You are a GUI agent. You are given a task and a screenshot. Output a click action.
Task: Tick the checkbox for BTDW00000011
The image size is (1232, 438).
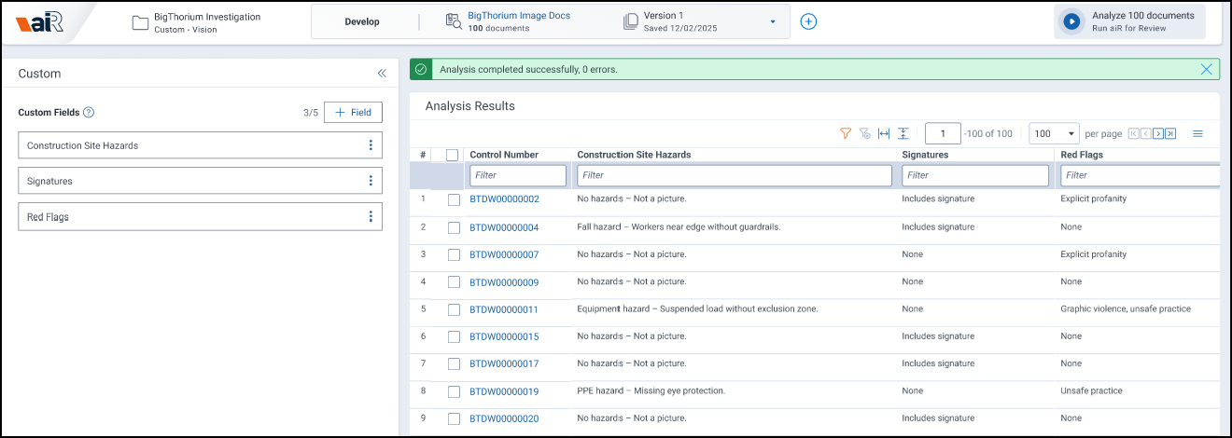tap(454, 309)
